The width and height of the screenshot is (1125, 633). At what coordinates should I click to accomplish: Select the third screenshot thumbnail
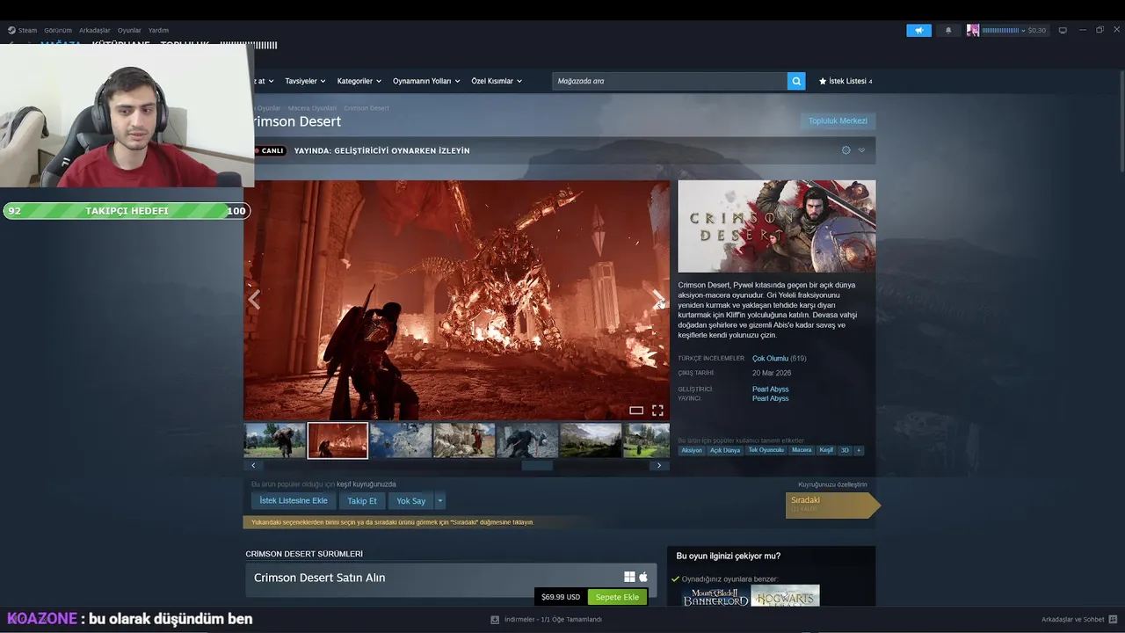pyautogui.click(x=401, y=440)
